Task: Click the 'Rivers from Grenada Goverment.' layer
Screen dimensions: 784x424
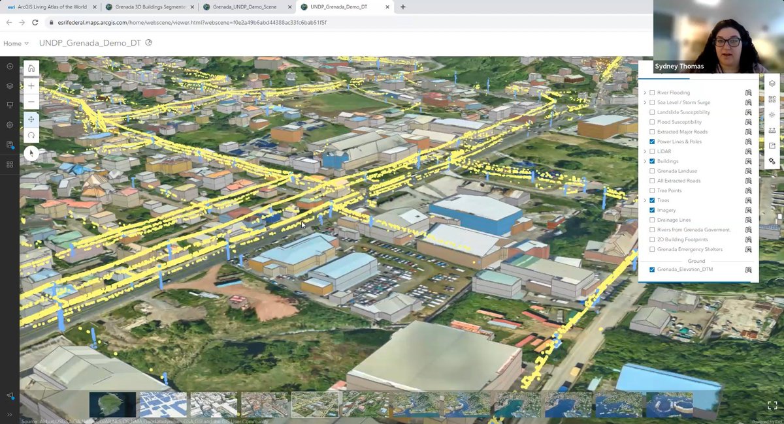Action: [x=694, y=230]
